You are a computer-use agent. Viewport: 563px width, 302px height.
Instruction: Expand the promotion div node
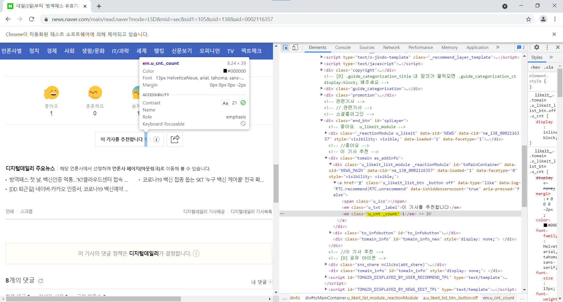click(322, 95)
